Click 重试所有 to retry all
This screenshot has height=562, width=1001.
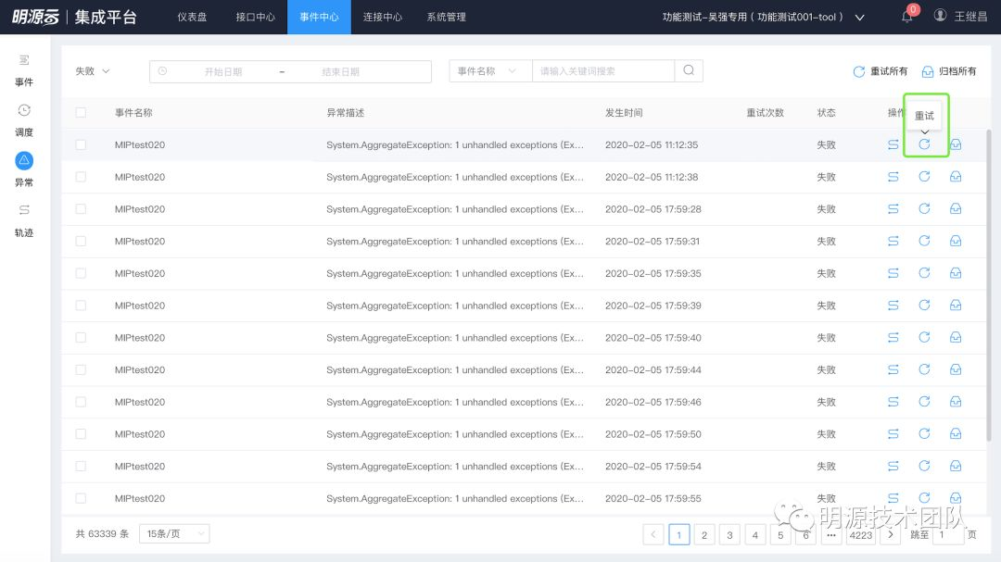(881, 70)
